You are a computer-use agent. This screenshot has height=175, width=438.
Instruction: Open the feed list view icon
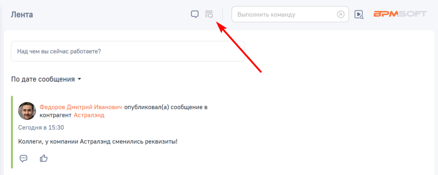pos(209,14)
